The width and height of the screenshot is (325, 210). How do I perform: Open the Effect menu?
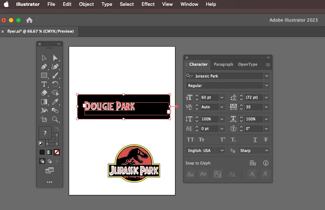148,4
